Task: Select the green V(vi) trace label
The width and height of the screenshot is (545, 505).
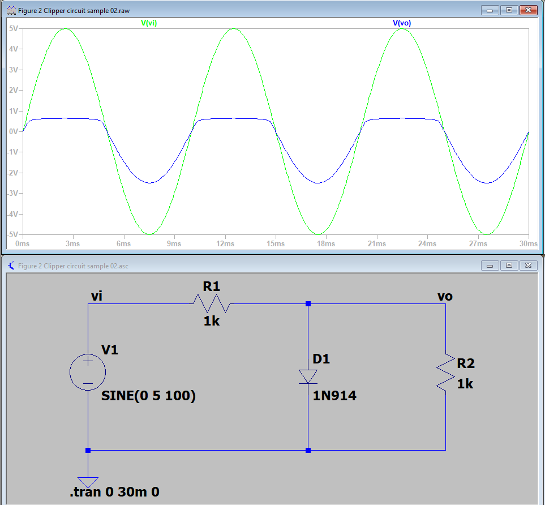Action: (x=149, y=23)
